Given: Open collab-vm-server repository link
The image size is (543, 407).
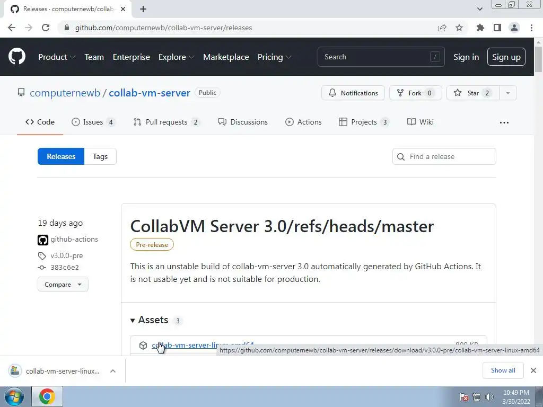Looking at the screenshot, I should (x=149, y=93).
